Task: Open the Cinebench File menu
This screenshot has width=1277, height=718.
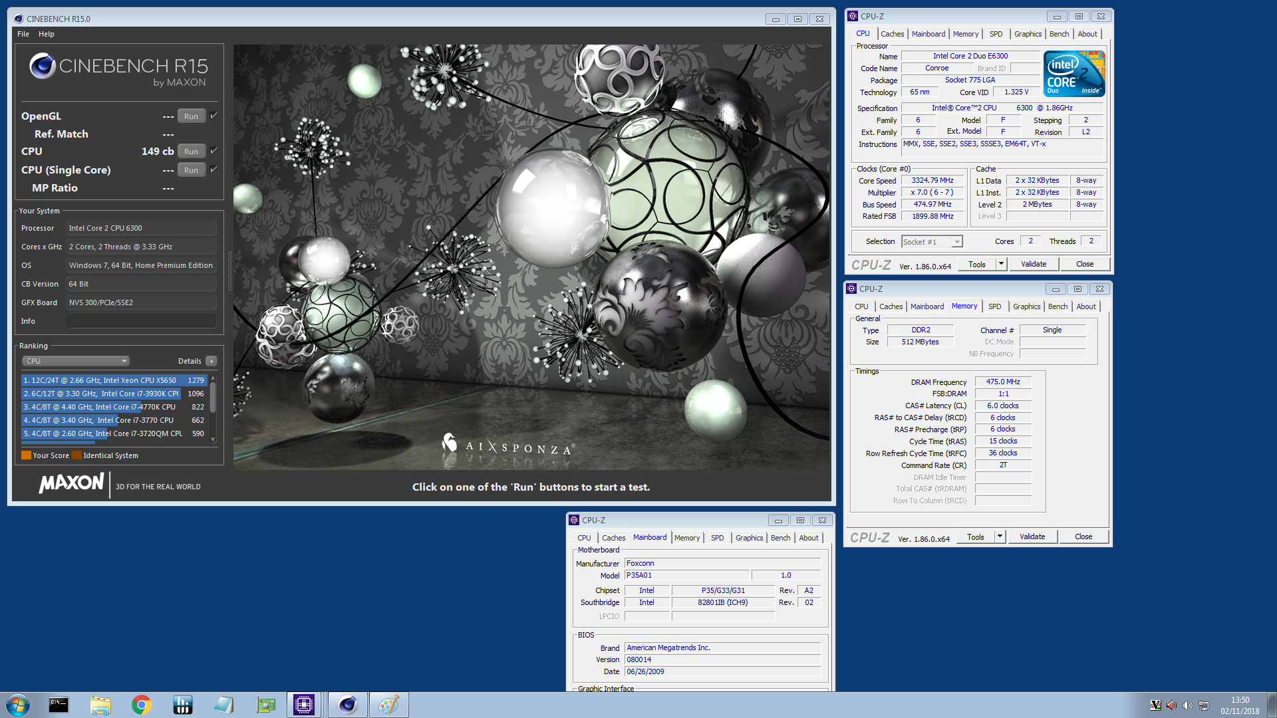Action: coord(23,34)
